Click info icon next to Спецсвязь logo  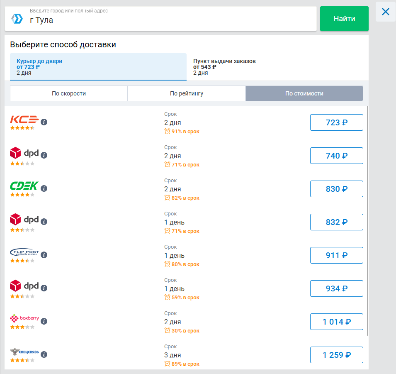pyautogui.click(x=44, y=354)
